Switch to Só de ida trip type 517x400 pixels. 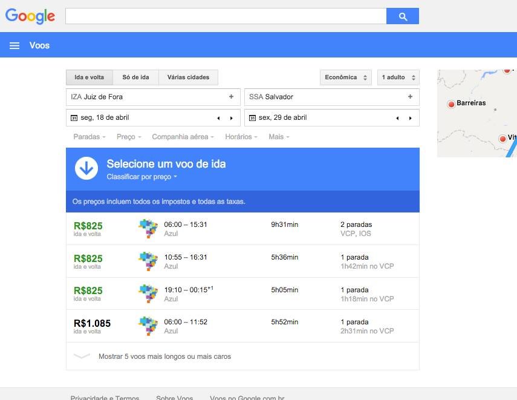click(x=135, y=77)
